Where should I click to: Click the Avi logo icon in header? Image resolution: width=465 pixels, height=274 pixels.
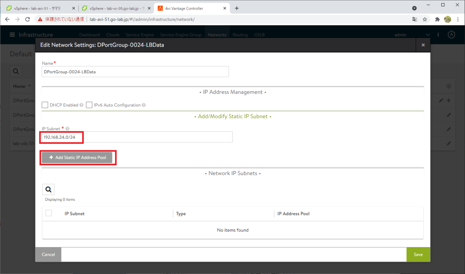pyautogui.click(x=451, y=35)
